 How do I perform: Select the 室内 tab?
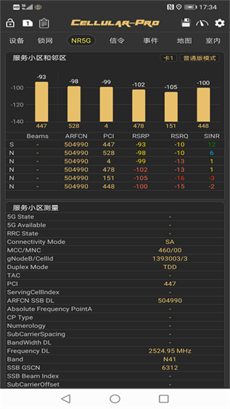[x=213, y=41]
